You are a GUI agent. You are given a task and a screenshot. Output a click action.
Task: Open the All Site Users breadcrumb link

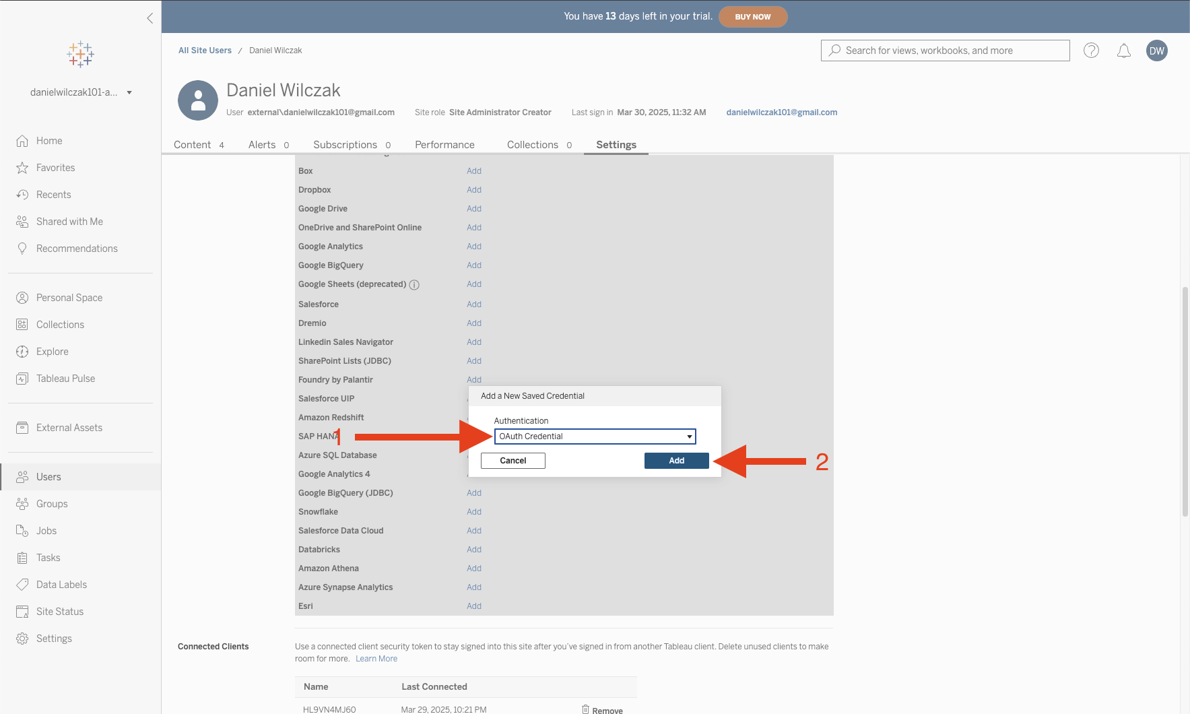(205, 51)
